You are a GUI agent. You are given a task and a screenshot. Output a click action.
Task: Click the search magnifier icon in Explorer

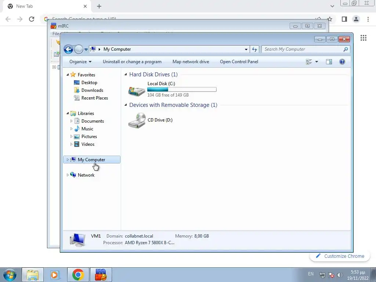pos(346,49)
